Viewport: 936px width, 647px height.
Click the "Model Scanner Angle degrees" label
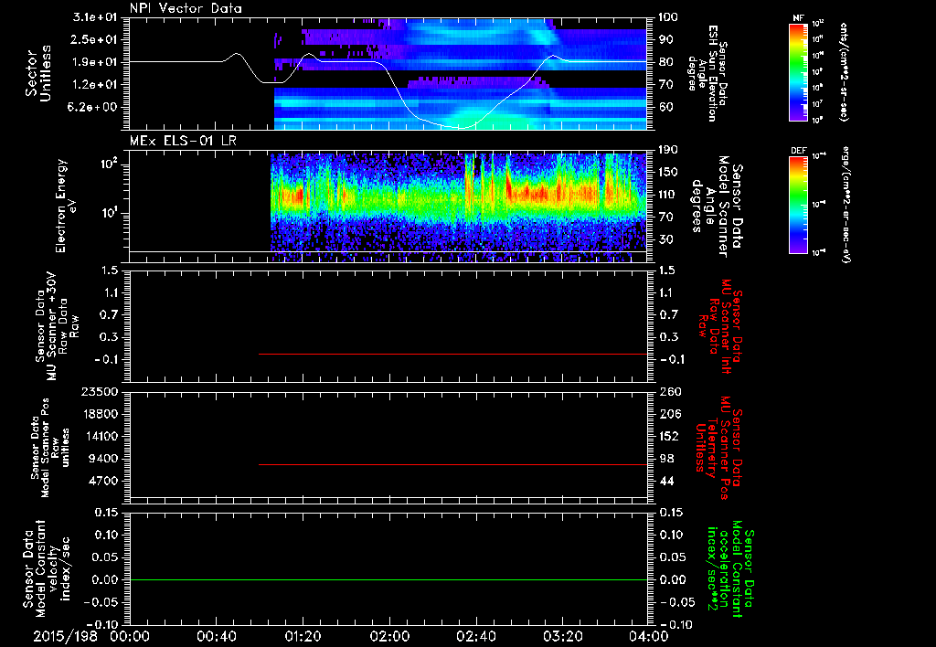point(717,207)
